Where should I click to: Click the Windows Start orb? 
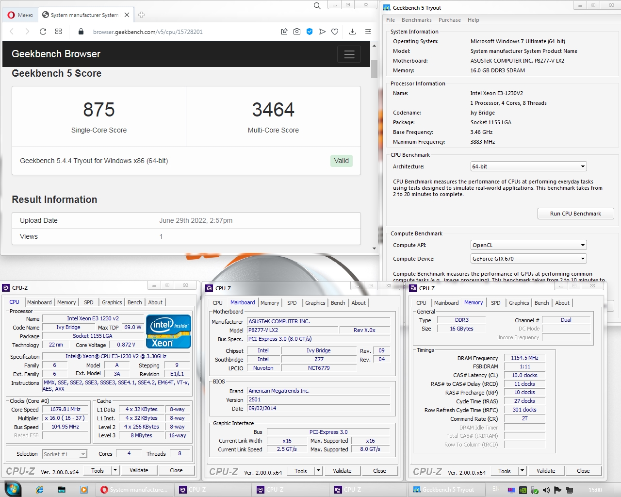tap(12, 489)
